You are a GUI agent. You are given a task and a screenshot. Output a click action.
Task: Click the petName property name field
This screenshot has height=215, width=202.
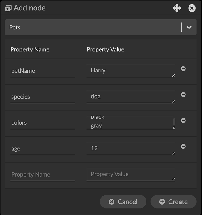(x=43, y=71)
